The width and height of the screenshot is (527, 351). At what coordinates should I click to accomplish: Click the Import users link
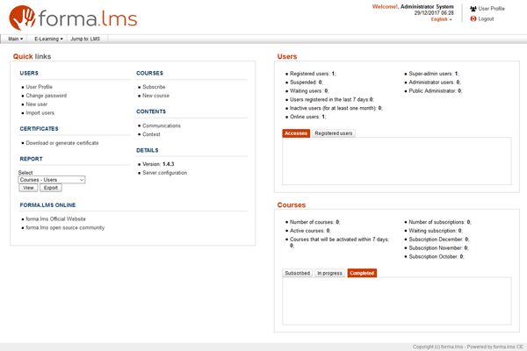pos(40,113)
